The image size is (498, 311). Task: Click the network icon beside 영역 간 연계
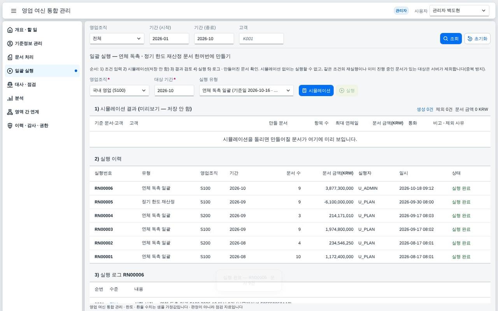(x=10, y=112)
